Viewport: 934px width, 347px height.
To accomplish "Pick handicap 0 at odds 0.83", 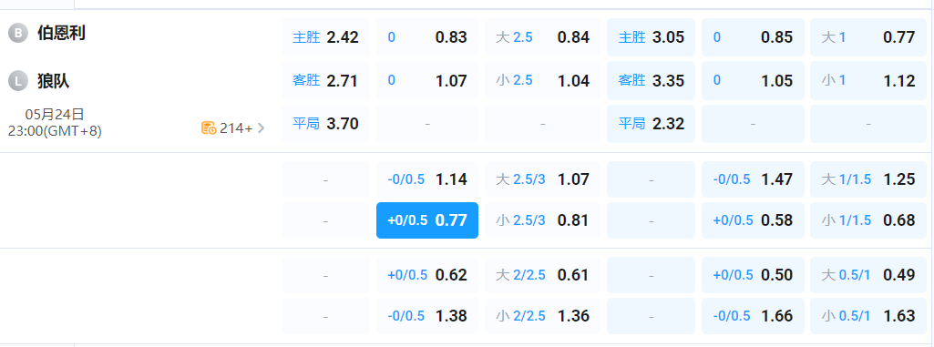I will pyautogui.click(x=427, y=37).
